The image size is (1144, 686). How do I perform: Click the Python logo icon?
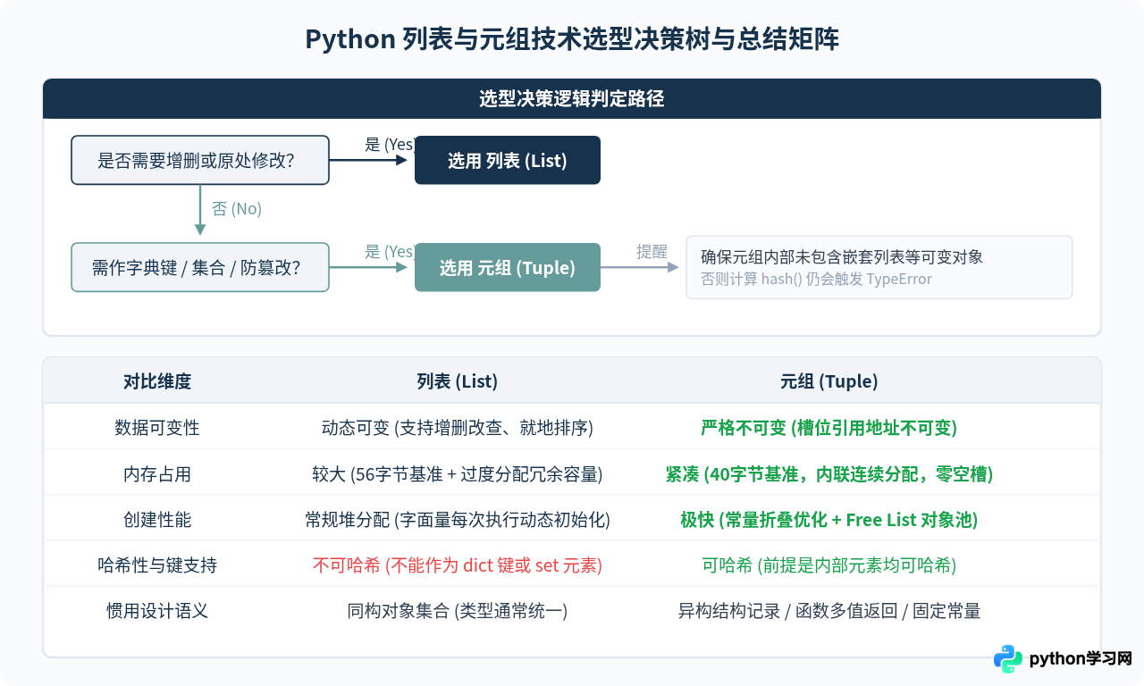click(x=1008, y=659)
